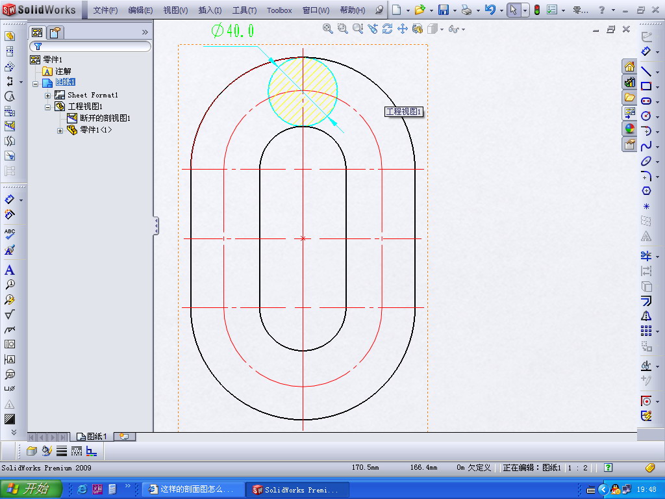This screenshot has width=665, height=499.
Task: Collapse the 图纸1 tree node
Action: coord(35,84)
